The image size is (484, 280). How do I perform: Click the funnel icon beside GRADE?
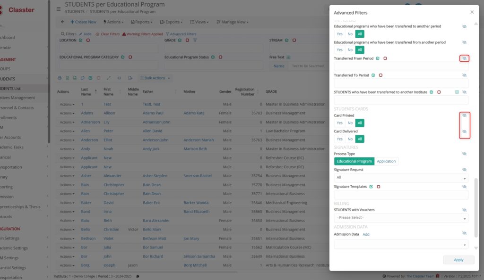coord(195,41)
